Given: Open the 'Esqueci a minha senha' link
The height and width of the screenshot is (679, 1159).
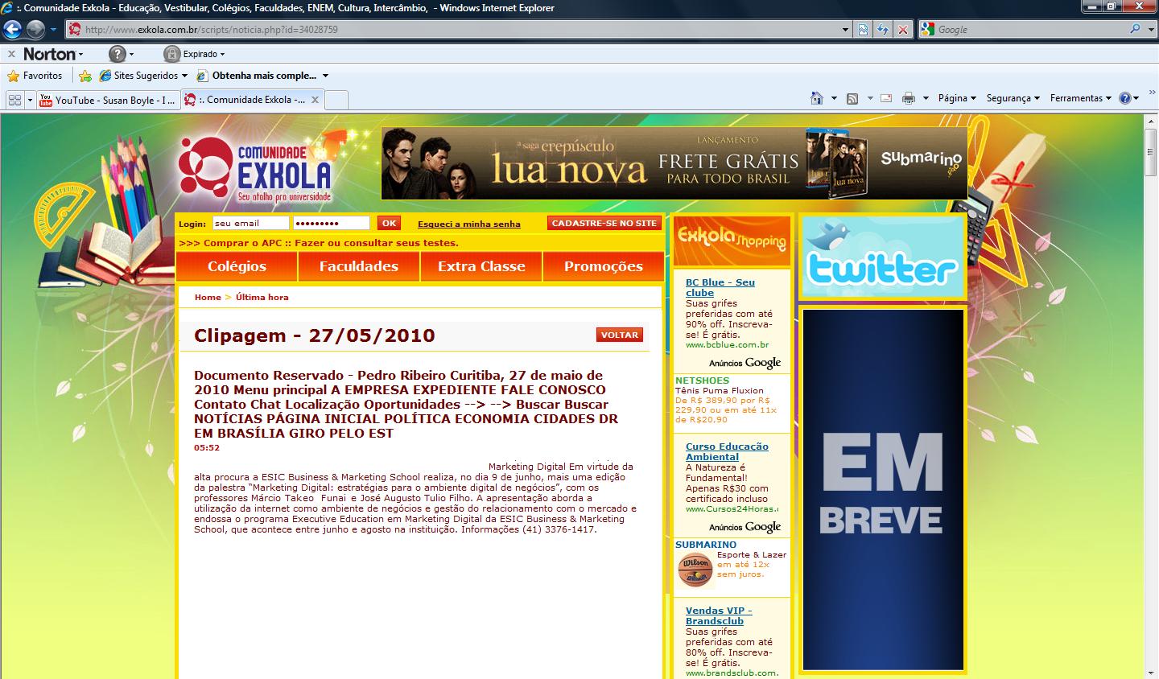Looking at the screenshot, I should coord(469,224).
